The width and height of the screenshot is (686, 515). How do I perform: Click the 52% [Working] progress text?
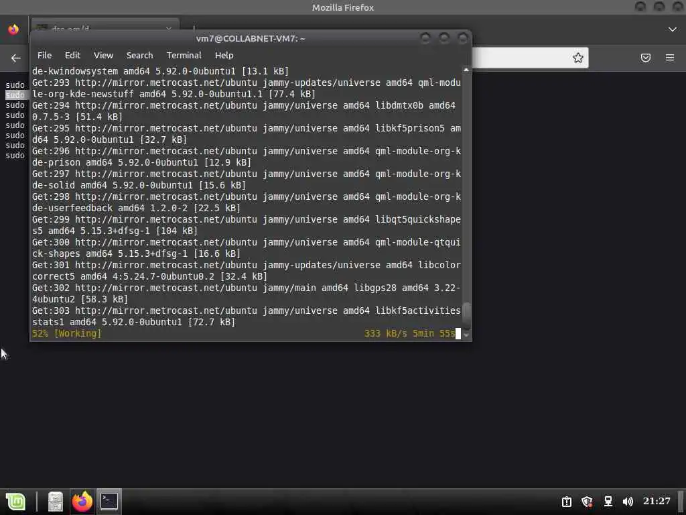[x=66, y=334]
